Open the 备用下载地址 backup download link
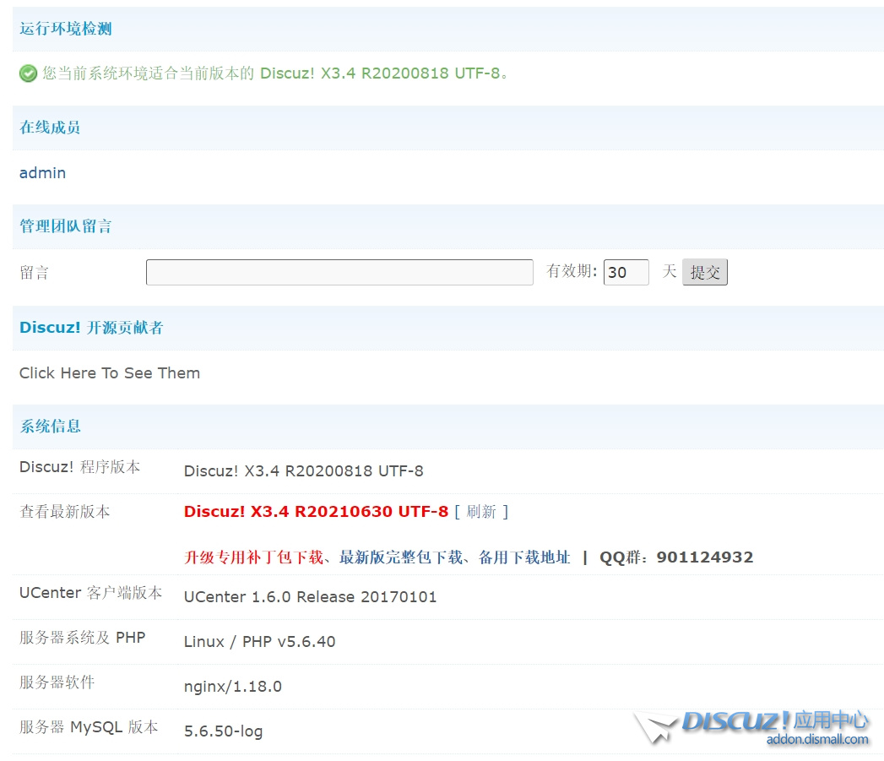This screenshot has width=884, height=761. click(524, 557)
